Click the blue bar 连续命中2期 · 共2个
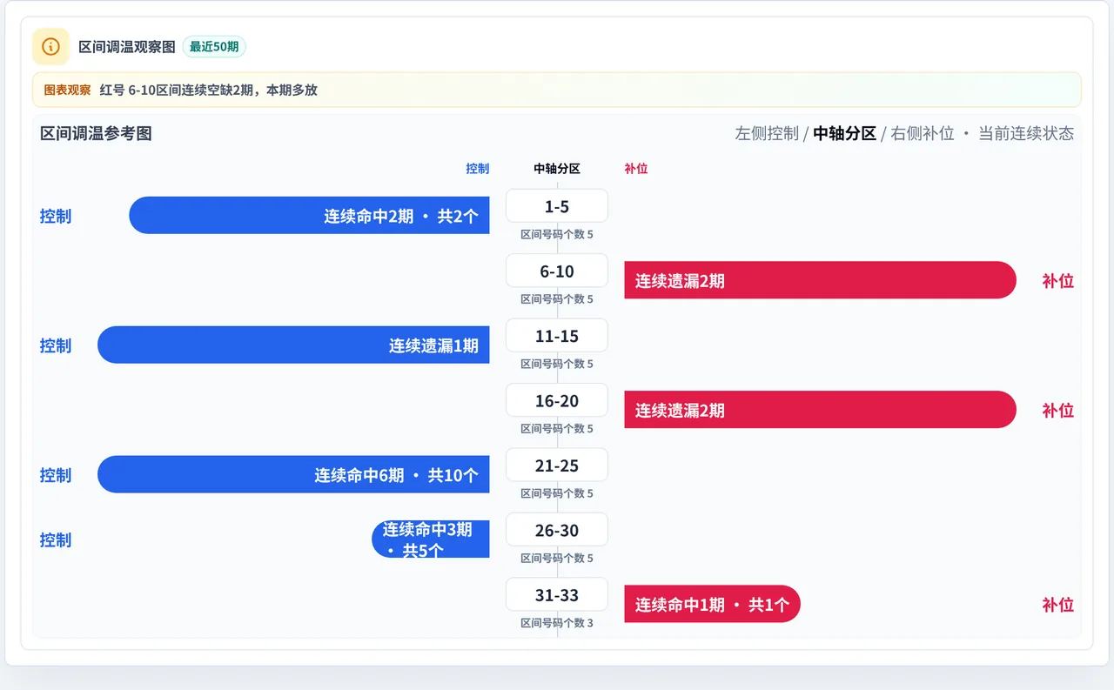This screenshot has height=690, width=1114. point(309,215)
